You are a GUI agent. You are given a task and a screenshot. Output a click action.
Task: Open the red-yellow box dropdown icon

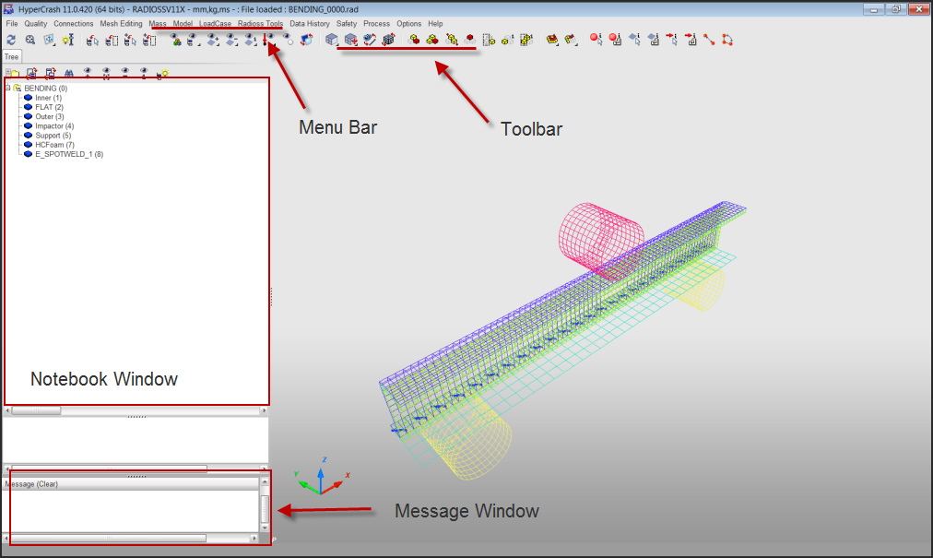coord(552,40)
